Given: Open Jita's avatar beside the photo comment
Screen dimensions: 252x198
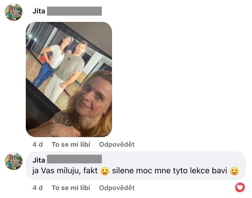Looking at the screenshot, I should point(14,12).
